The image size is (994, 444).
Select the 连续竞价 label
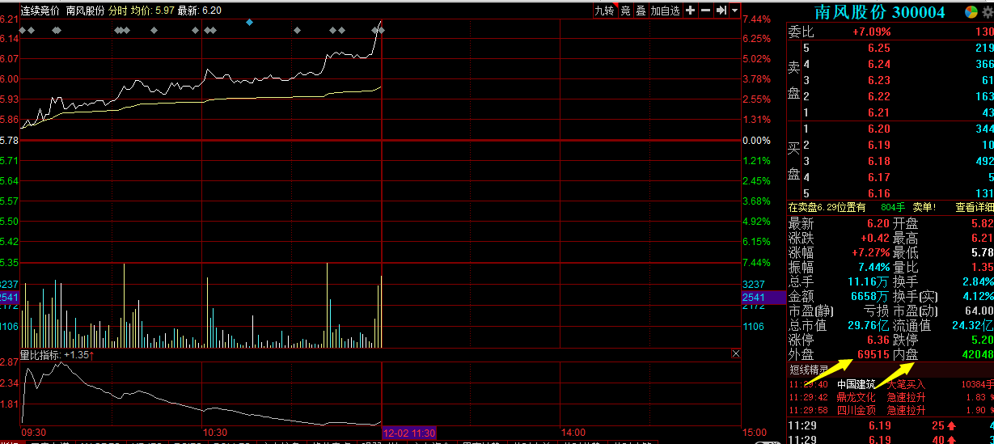pyautogui.click(x=40, y=11)
